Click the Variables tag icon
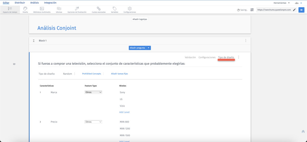 pyautogui.click(x=114, y=9)
